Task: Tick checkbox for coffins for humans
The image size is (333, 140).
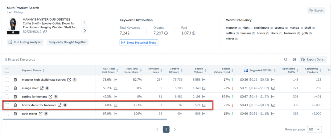Action: pos(7,97)
